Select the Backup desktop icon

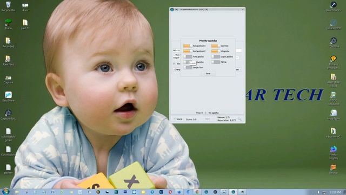pos(334,169)
